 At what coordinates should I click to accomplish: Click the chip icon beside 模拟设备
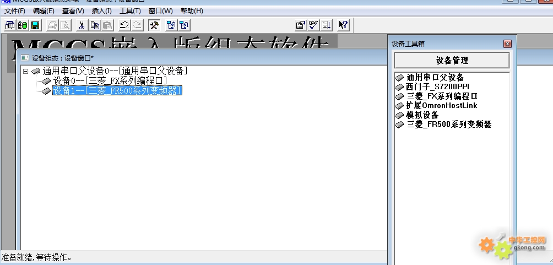(399, 115)
